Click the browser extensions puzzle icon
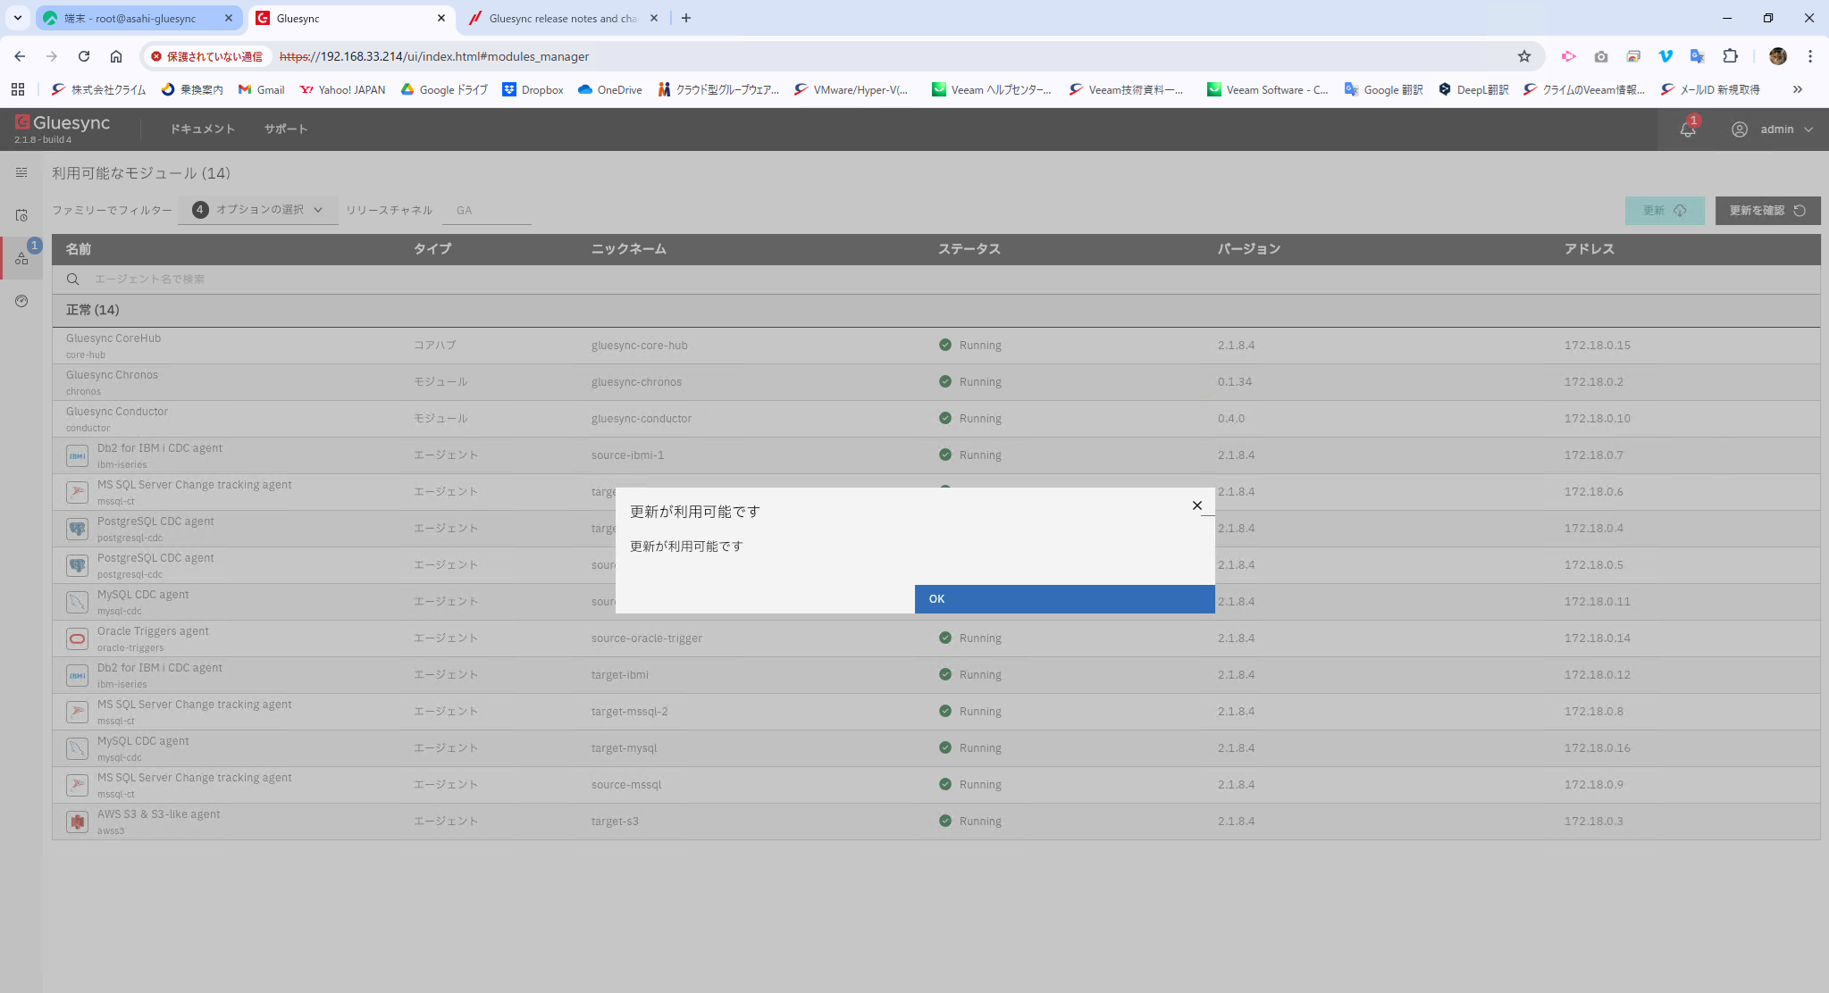The image size is (1829, 993). click(x=1730, y=56)
